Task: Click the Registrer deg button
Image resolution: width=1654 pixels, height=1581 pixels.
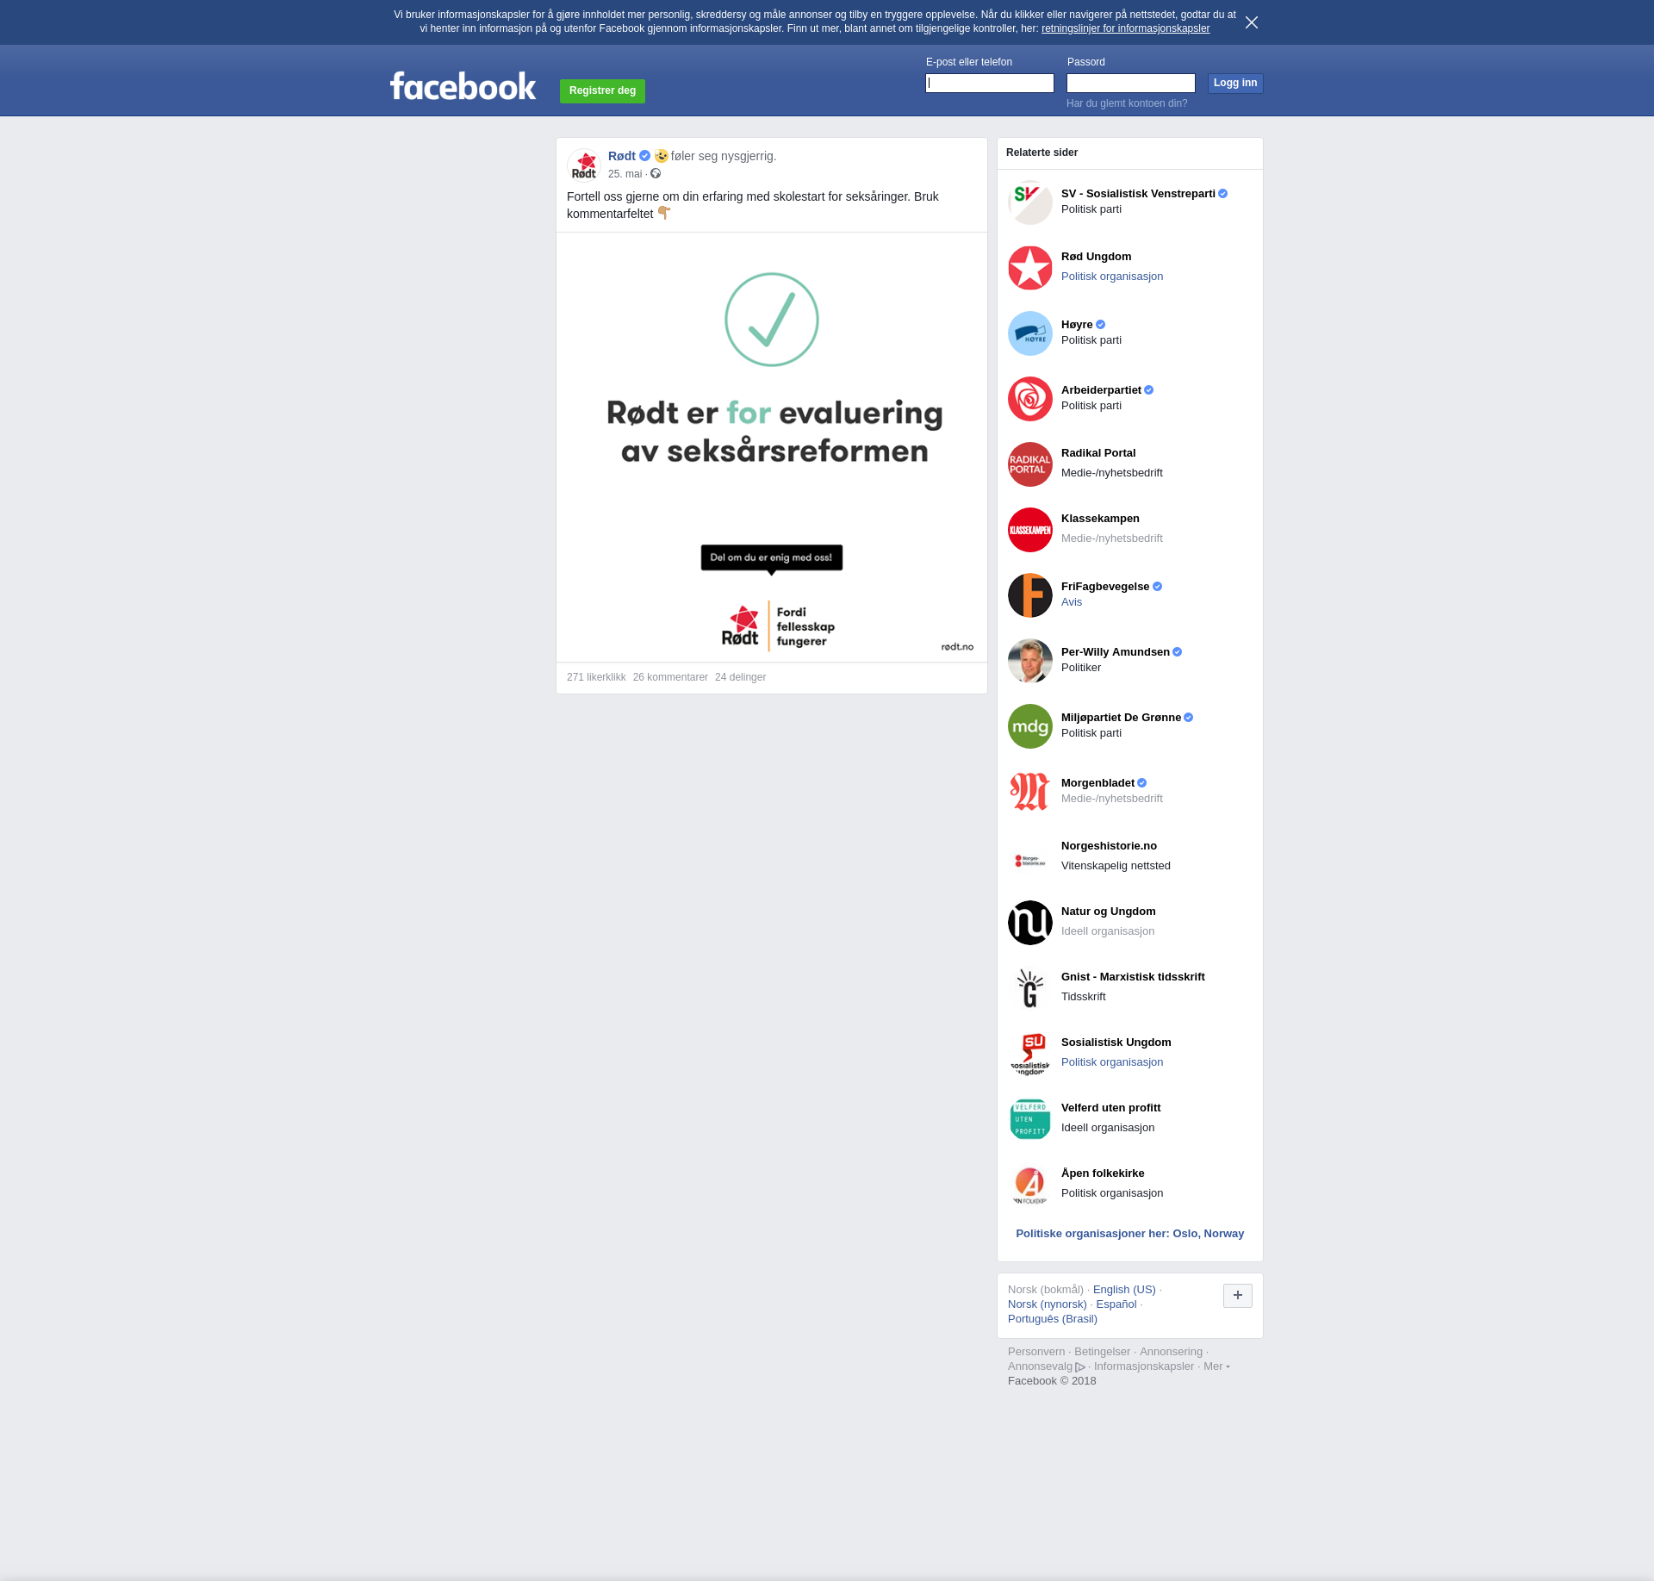Action: coord(602,90)
